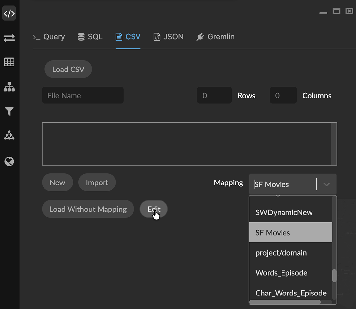This screenshot has height=309, width=356.
Task: Click inside the File Name input field
Action: 82,95
